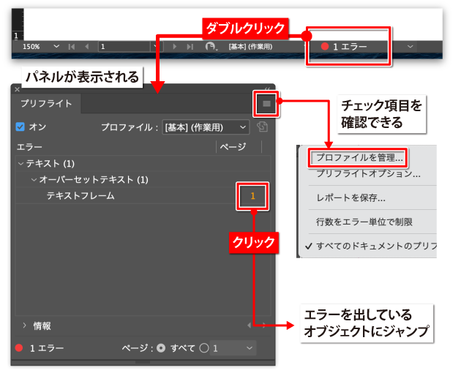Image resolution: width=461 pixels, height=373 pixels.
Task: Open the プロファイル dropdown showing [基本] (作業用)
Action: point(205,127)
